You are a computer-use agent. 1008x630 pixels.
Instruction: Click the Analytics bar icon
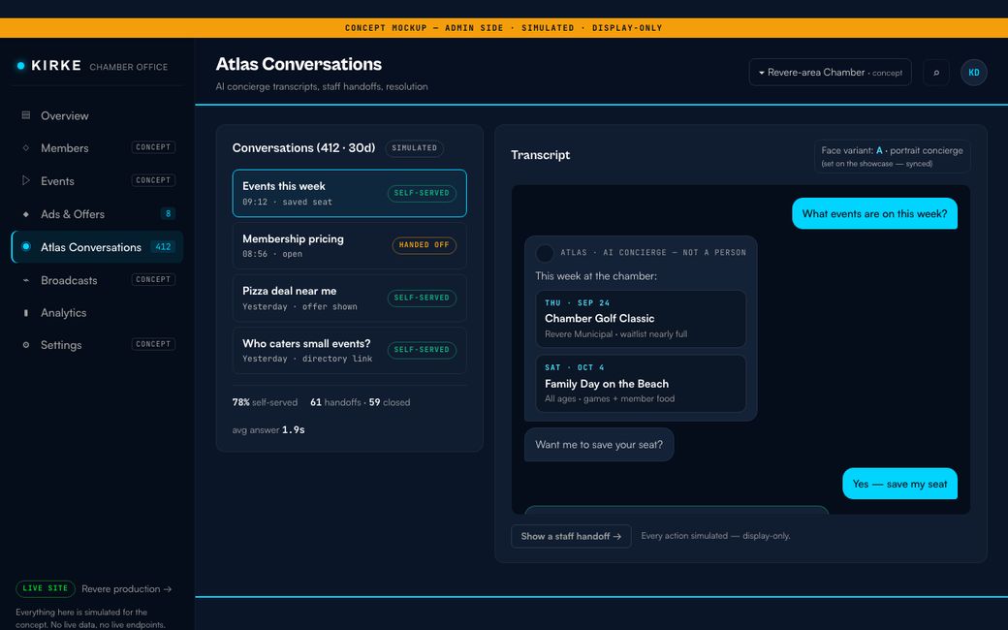(26, 313)
